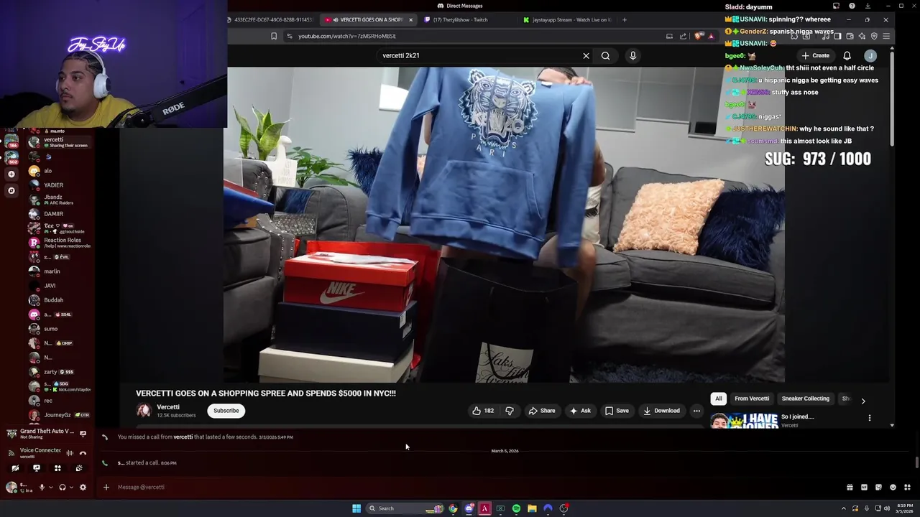Open the JourneyGz direct message
The height and width of the screenshot is (517, 920).
[x=60, y=415]
